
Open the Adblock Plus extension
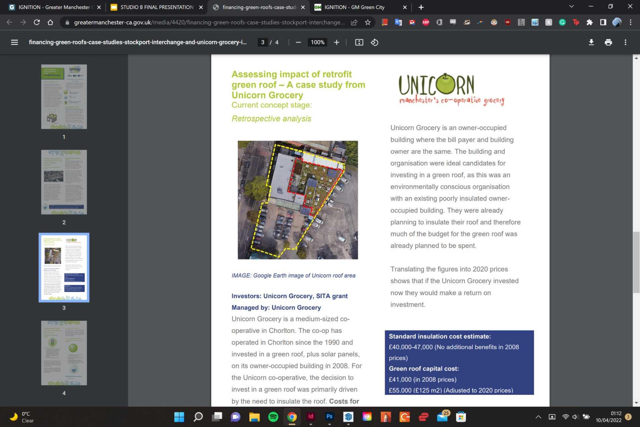tap(426, 22)
